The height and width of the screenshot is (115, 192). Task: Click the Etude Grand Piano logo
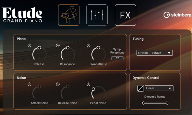22,15
